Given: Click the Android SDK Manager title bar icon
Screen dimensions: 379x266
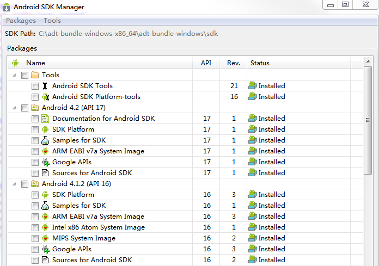Looking at the screenshot, I should (x=7, y=7).
